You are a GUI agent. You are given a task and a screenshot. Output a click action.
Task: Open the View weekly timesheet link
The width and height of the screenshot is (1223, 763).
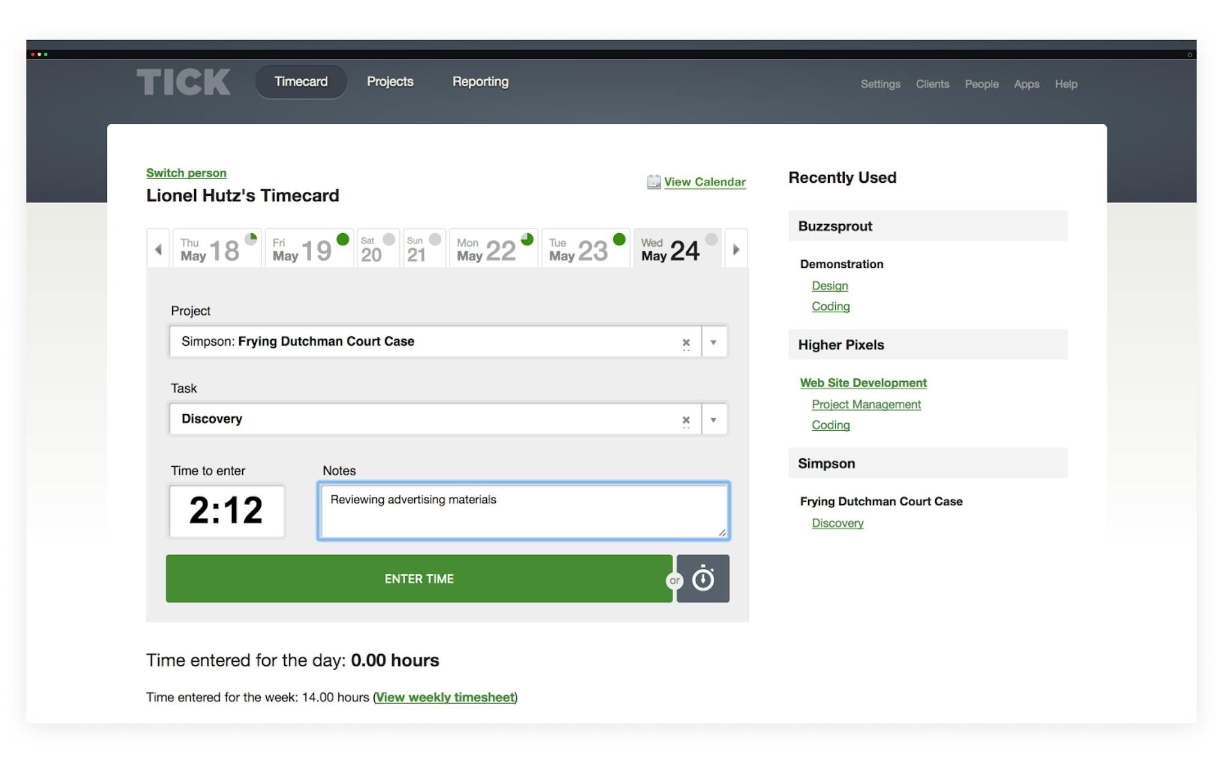point(445,697)
